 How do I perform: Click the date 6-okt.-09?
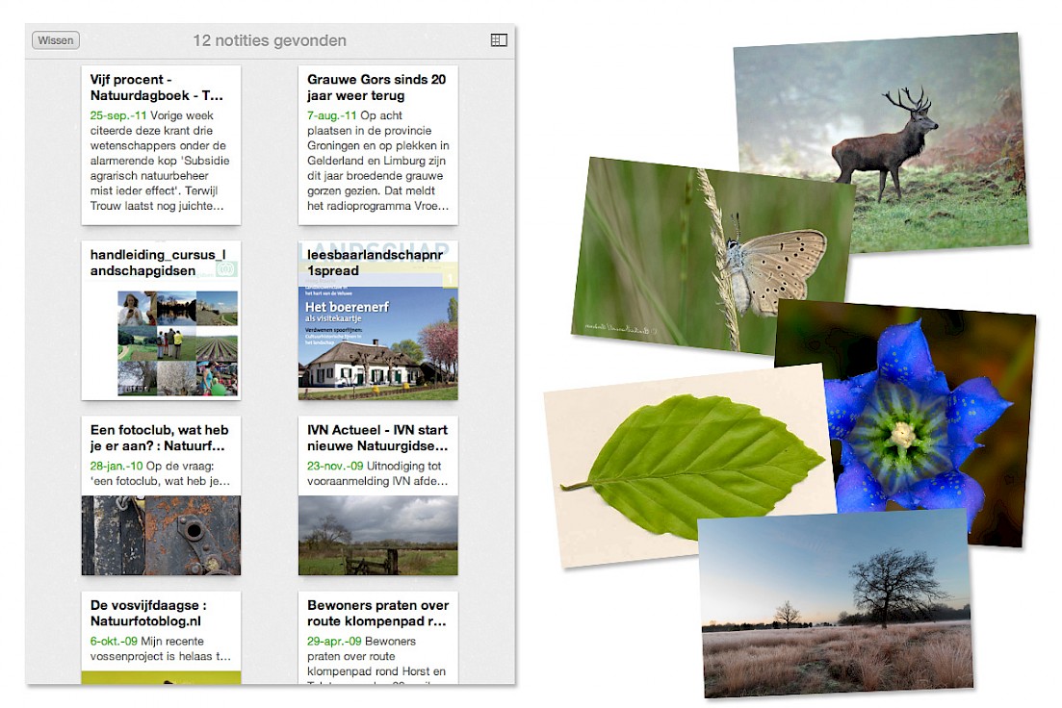point(114,642)
